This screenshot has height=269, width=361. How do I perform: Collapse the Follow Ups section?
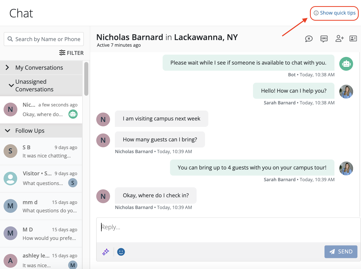click(8, 131)
